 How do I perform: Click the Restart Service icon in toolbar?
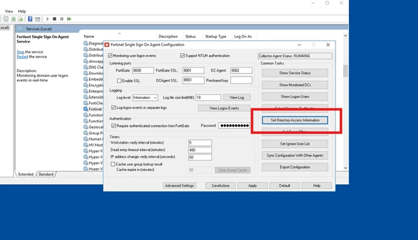tap(69, 19)
